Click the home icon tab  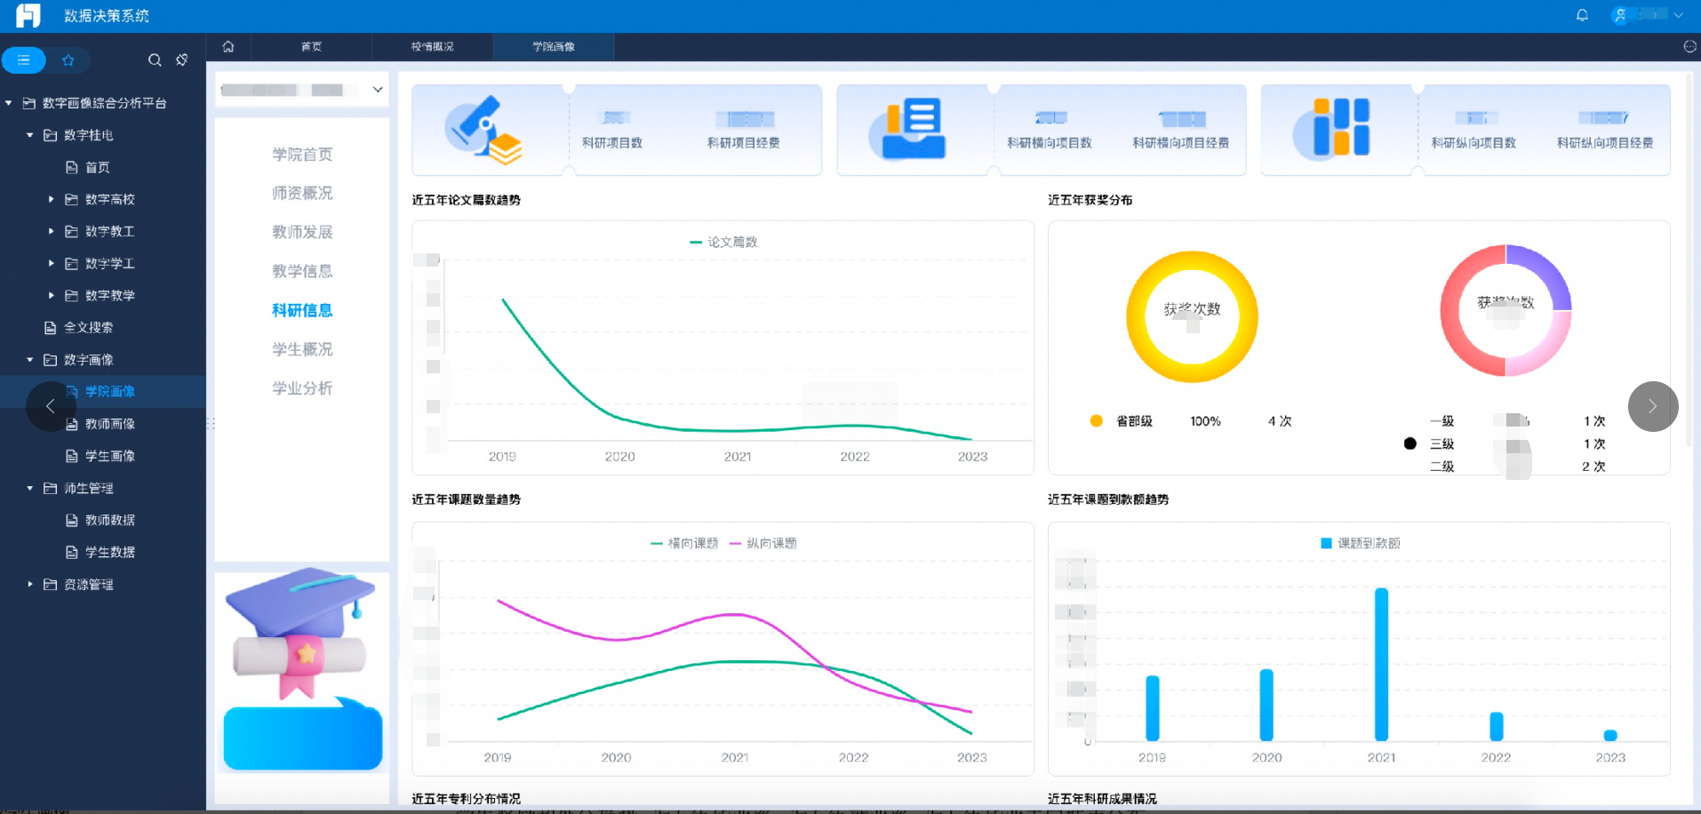(x=228, y=47)
